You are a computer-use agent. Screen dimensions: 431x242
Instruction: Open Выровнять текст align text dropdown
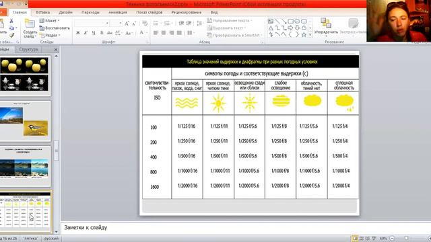(226, 28)
